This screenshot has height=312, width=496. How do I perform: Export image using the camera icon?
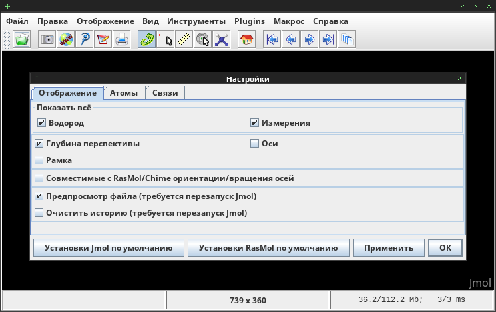point(47,39)
